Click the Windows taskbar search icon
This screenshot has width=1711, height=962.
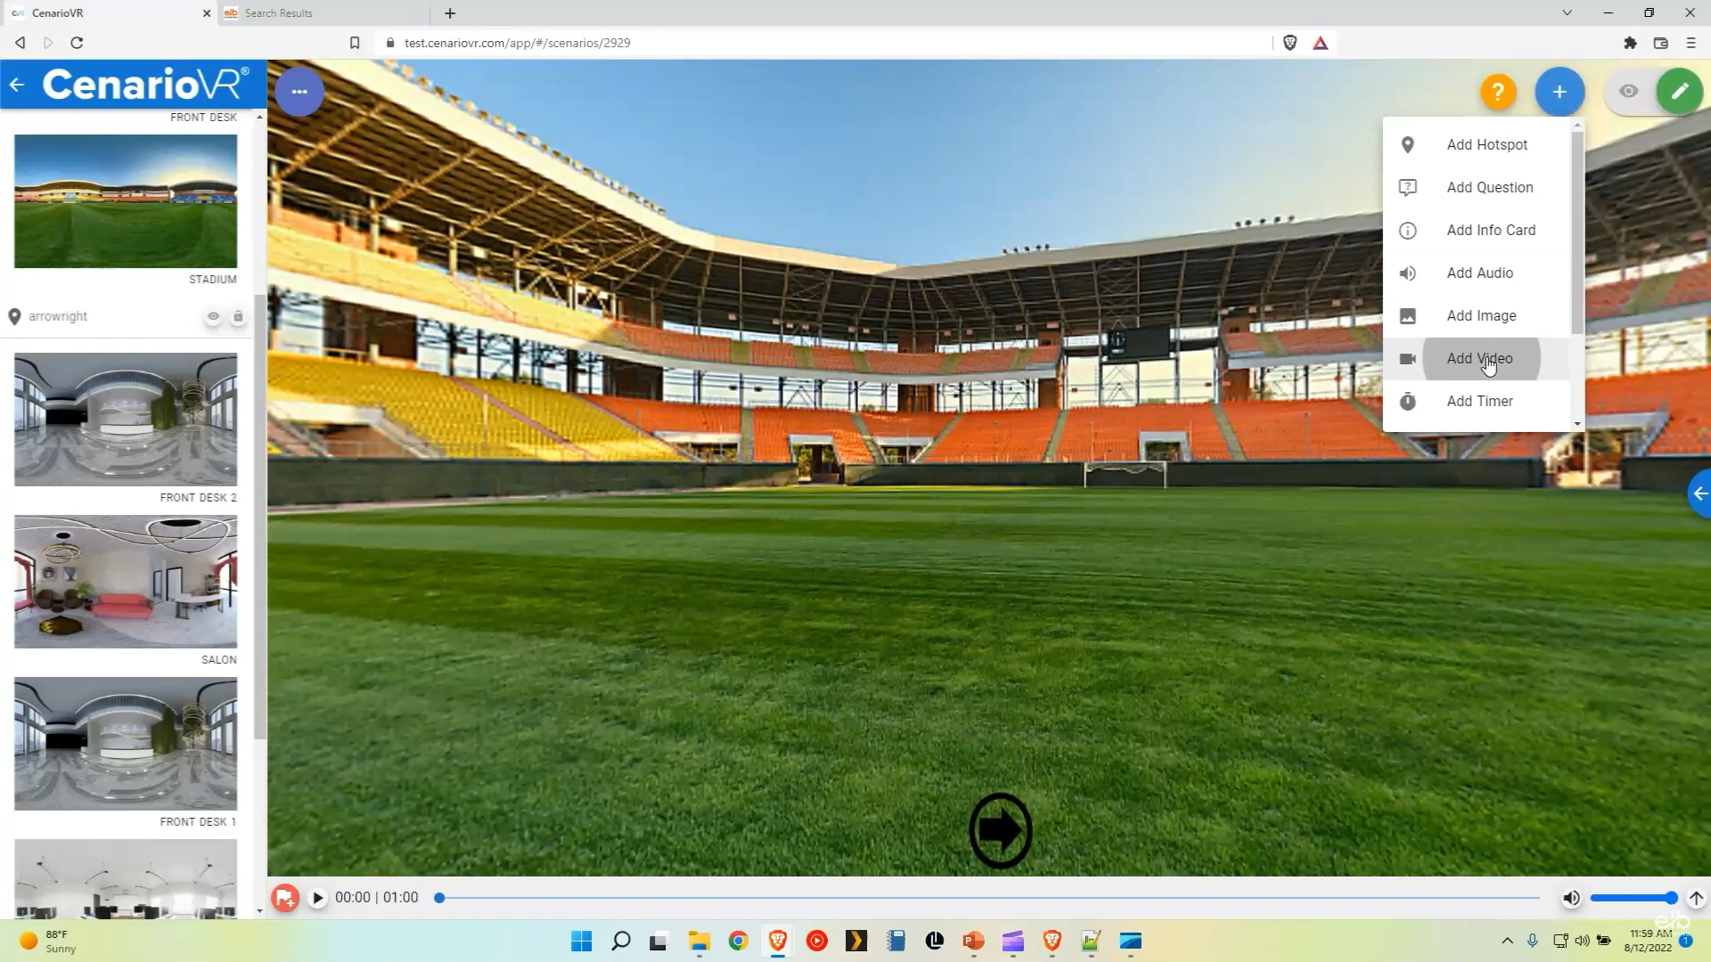pos(622,942)
